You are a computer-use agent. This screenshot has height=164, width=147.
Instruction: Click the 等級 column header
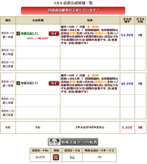(56, 151)
